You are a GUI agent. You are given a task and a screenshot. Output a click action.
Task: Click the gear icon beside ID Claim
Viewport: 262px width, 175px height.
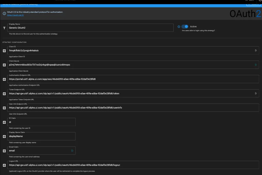coord(4,122)
